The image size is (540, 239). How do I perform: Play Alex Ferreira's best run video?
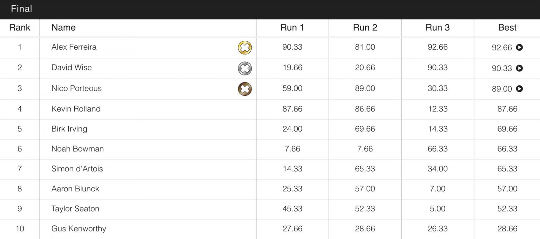click(x=519, y=47)
